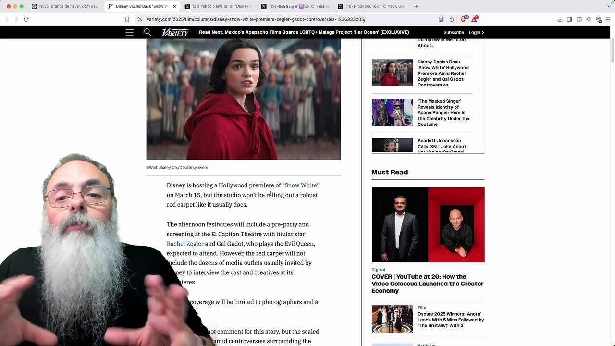Viewport: 615px width, 346px height.
Task: Switch to 'Novo Branca de neve' tab
Action: coord(65,6)
